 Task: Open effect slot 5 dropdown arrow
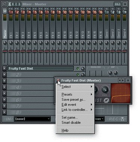[x=4, y=93]
